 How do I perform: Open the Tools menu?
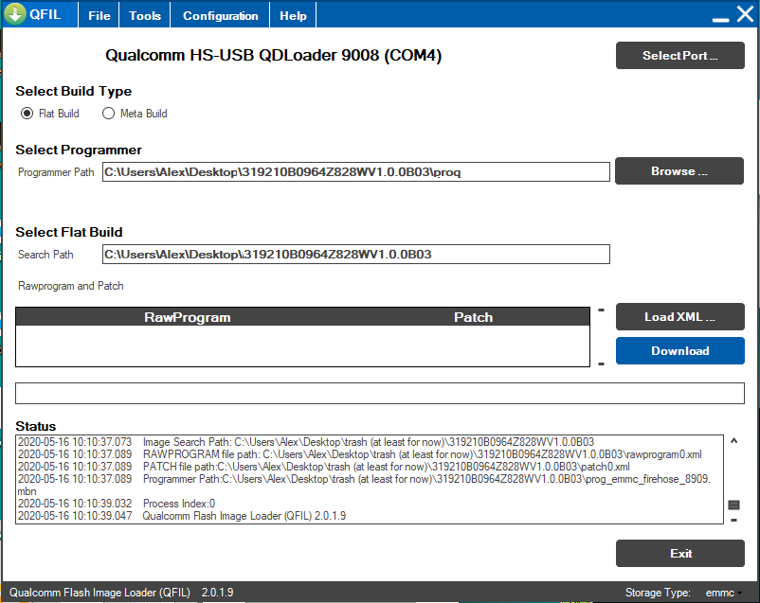[145, 16]
